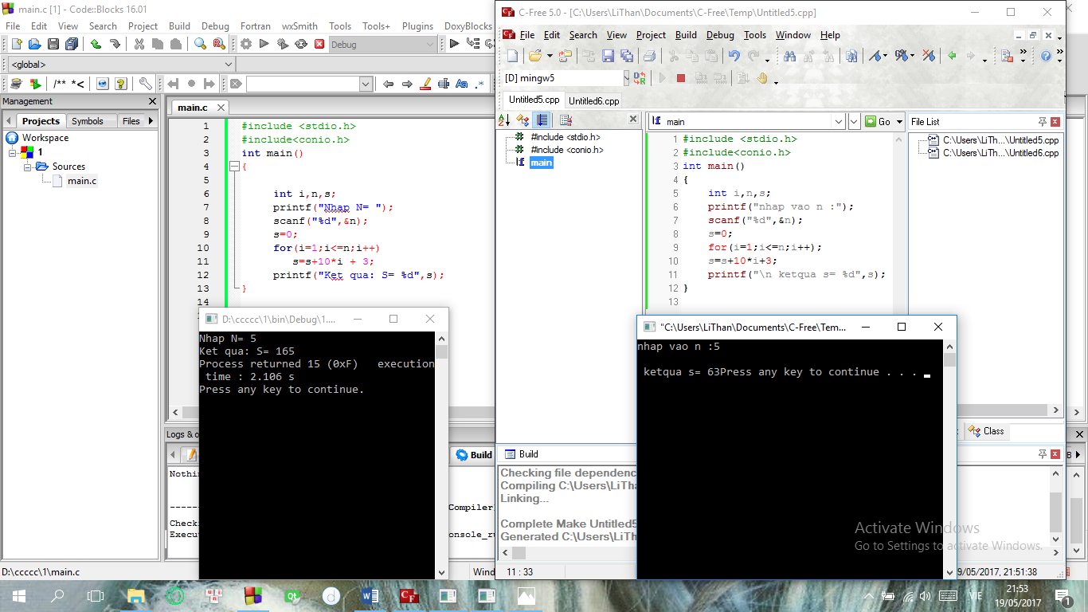Open the Fortran menu in Code::Blocks
1088x612 pixels.
[255, 26]
